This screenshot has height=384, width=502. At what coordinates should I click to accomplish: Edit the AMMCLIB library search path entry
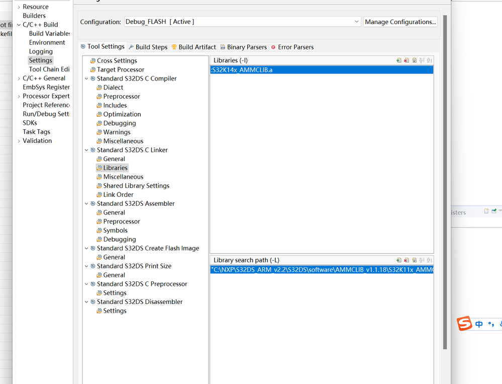point(414,260)
